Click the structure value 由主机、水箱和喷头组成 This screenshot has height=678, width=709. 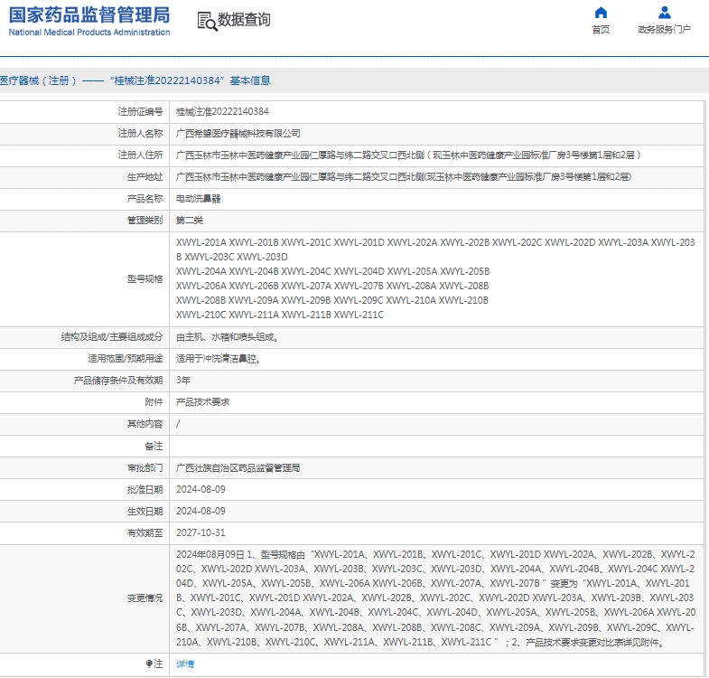(227, 337)
